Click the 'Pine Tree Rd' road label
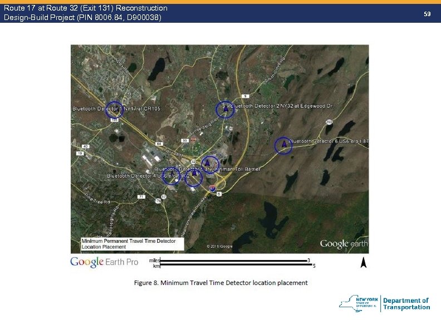The width and height of the screenshot is (441, 320). pos(97,199)
